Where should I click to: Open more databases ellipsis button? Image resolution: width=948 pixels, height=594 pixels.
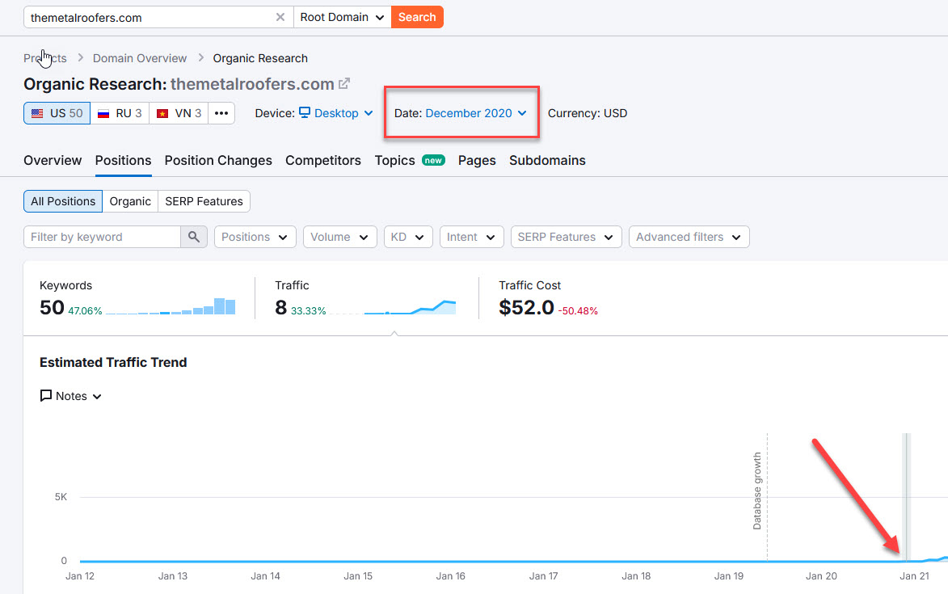[221, 113]
